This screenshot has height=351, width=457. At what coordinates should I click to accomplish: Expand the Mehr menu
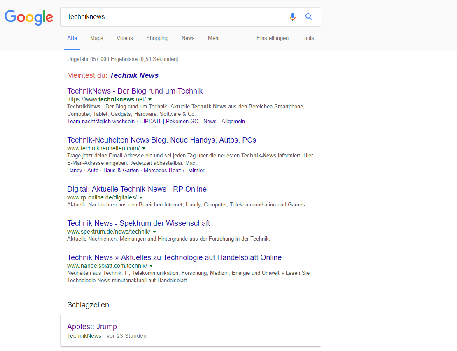pyautogui.click(x=214, y=38)
